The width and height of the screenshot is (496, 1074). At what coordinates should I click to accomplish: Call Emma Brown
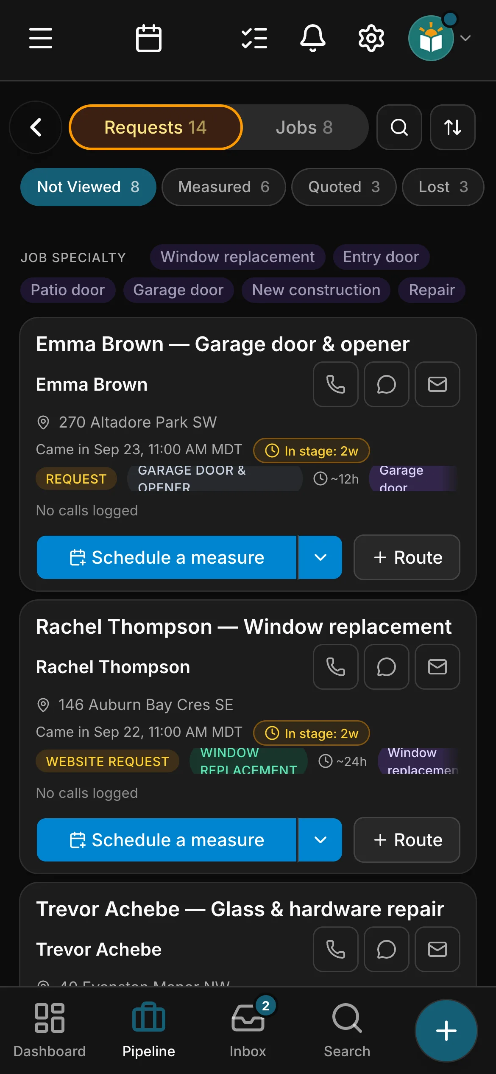(336, 384)
